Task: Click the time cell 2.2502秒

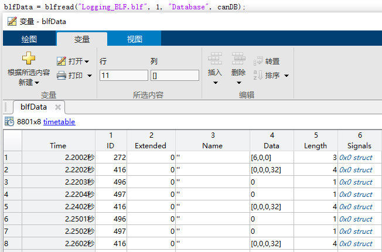Action: [59, 231]
